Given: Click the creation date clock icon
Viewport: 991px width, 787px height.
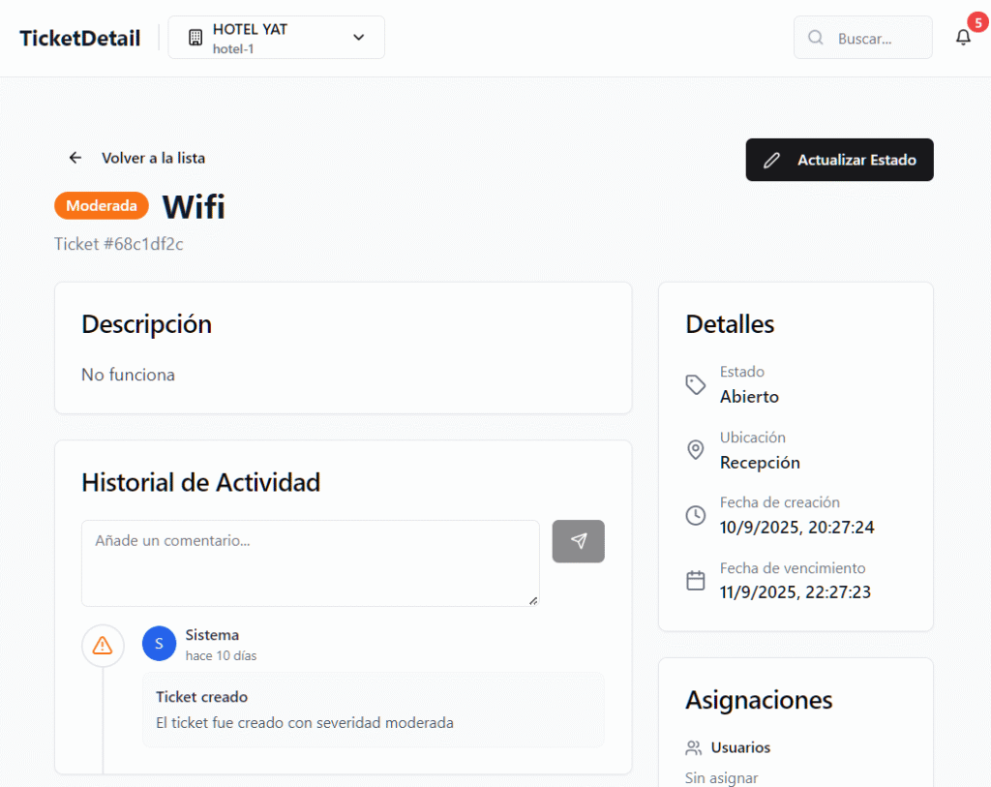Looking at the screenshot, I should pyautogui.click(x=696, y=515).
